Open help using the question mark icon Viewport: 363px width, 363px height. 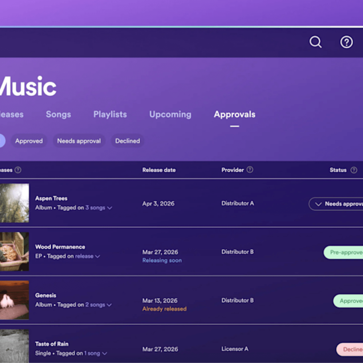tap(346, 42)
